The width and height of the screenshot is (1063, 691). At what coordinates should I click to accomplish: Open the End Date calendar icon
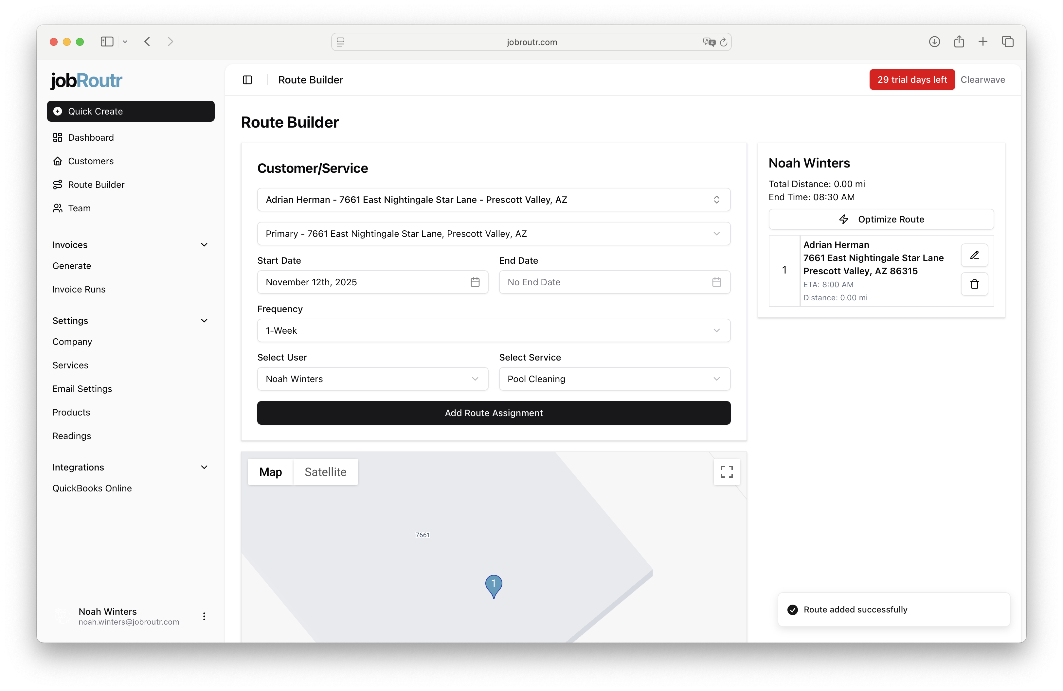(716, 282)
